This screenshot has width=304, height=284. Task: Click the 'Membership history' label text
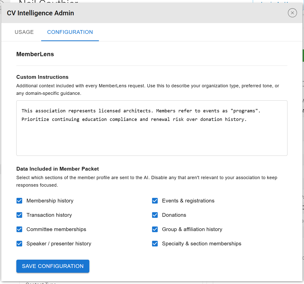click(x=50, y=201)
